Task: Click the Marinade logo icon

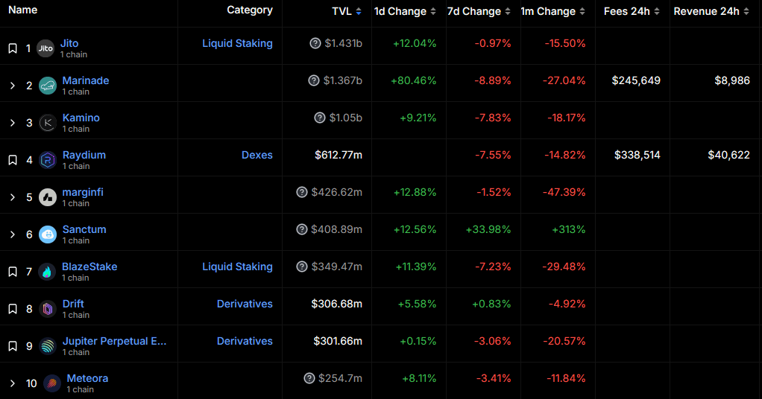Action: pos(48,86)
